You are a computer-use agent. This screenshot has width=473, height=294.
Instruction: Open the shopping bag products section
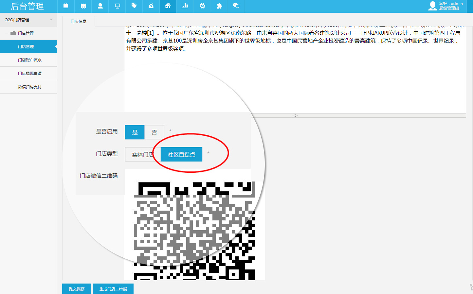66,6
